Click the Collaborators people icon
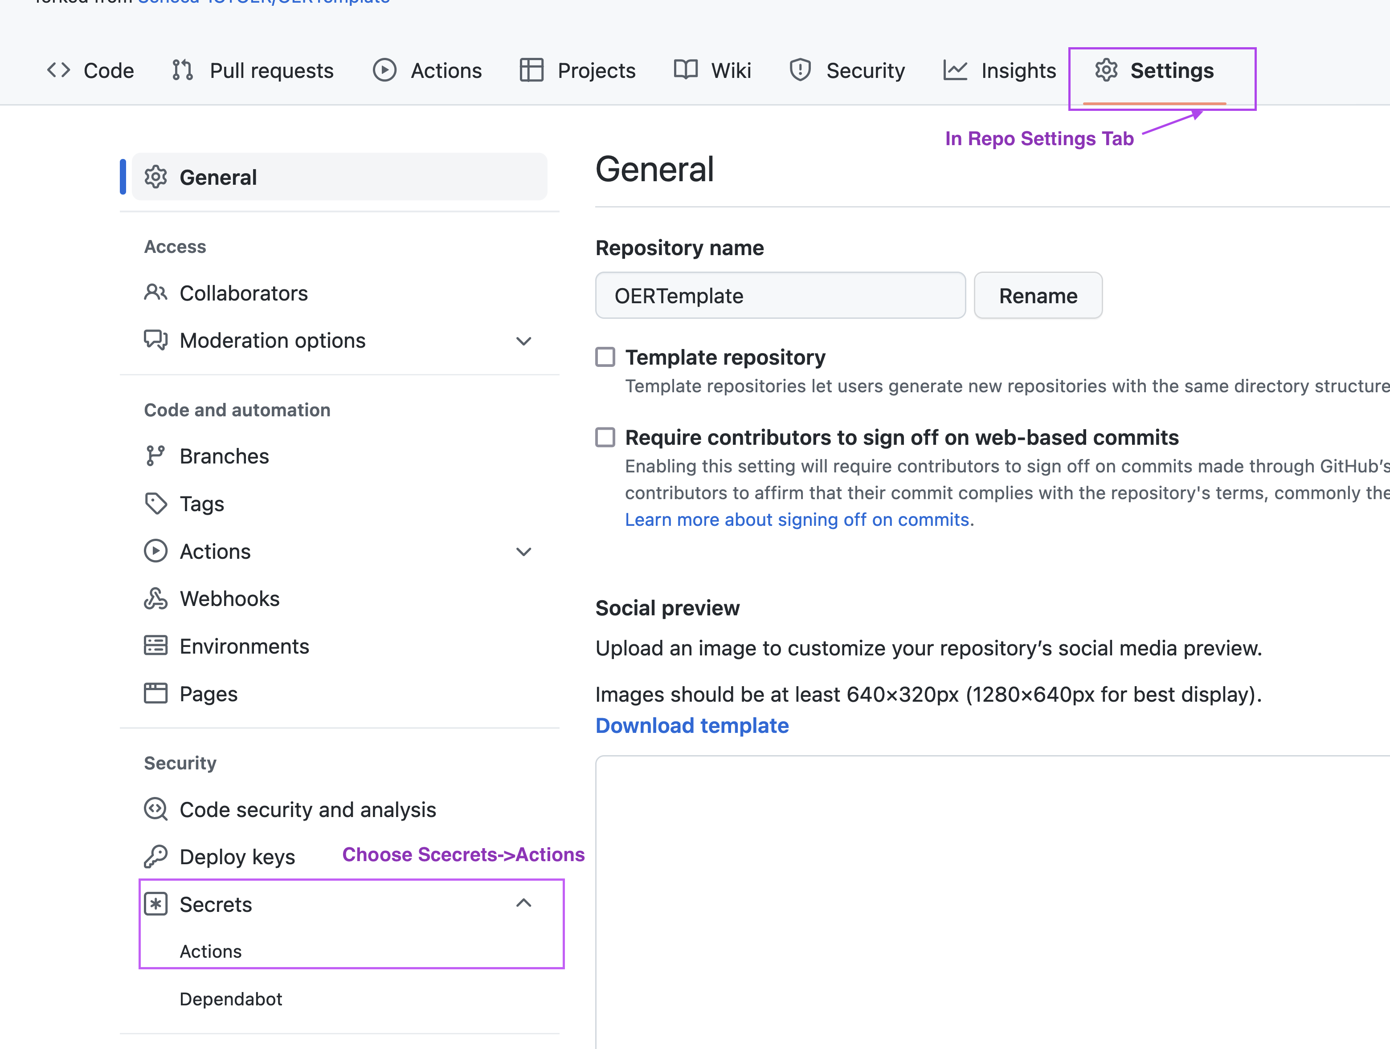 pos(155,293)
